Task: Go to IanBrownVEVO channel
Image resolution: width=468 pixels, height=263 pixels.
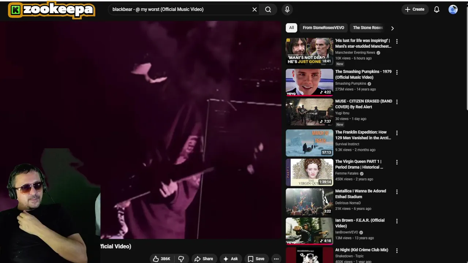Action: pos(347,232)
